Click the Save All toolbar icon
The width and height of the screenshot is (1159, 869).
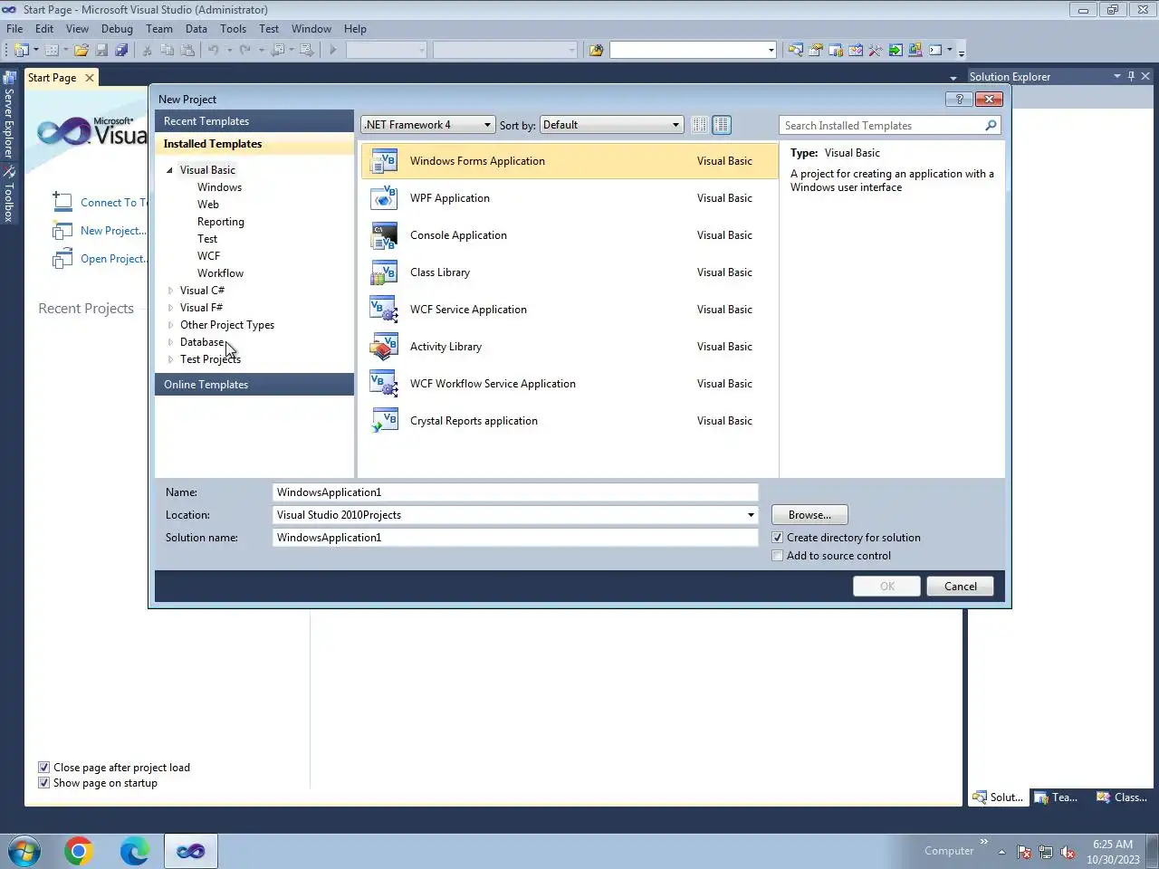[121, 50]
